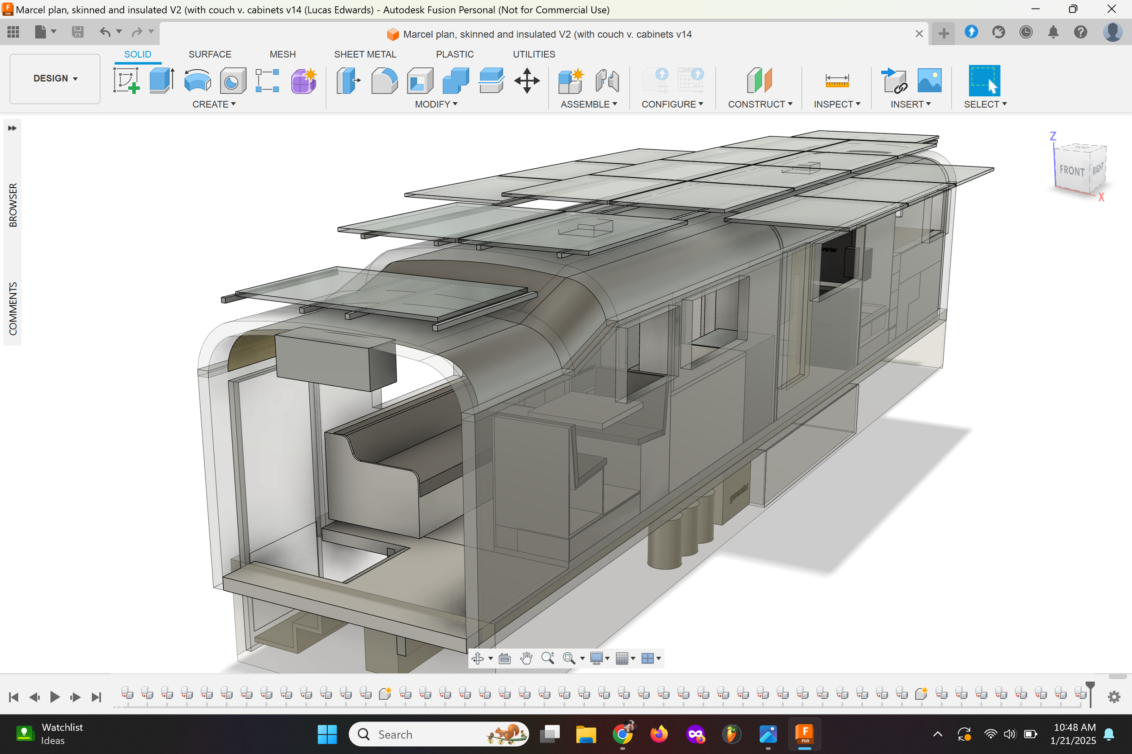Click the Windows taskbar Search box

pos(438,734)
